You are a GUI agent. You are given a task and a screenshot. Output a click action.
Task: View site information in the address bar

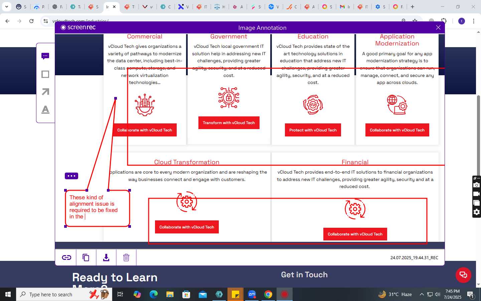pos(46,21)
